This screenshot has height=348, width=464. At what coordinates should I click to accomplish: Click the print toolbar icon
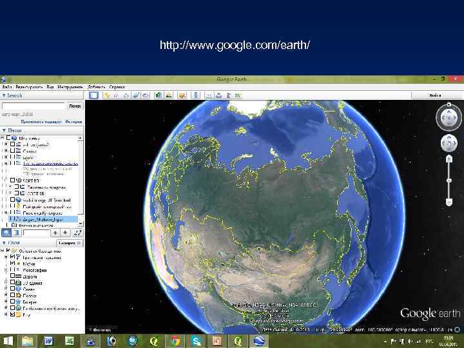point(218,95)
